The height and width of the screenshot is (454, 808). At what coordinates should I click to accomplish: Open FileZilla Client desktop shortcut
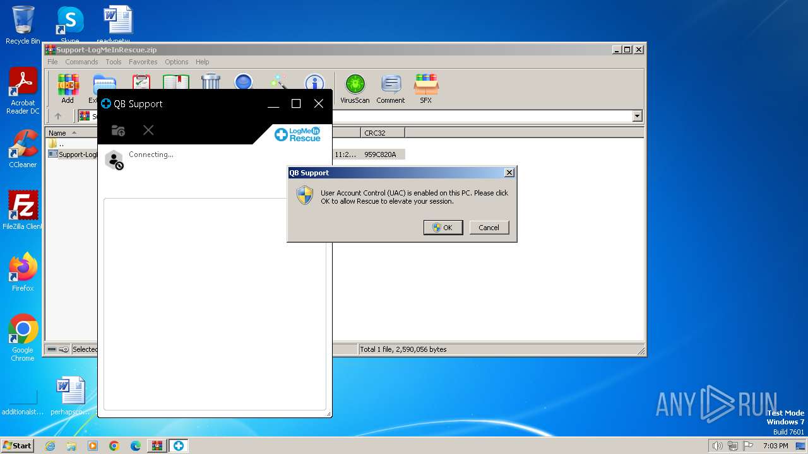[x=23, y=211]
